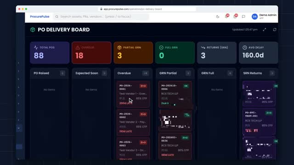The image size is (294, 165).
Task: Click the count badge in GRN Full column
Action: tap(230, 73)
